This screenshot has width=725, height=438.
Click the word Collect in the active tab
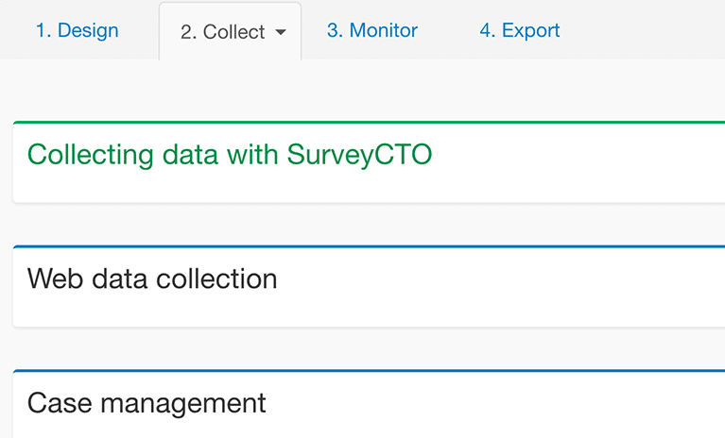click(234, 32)
